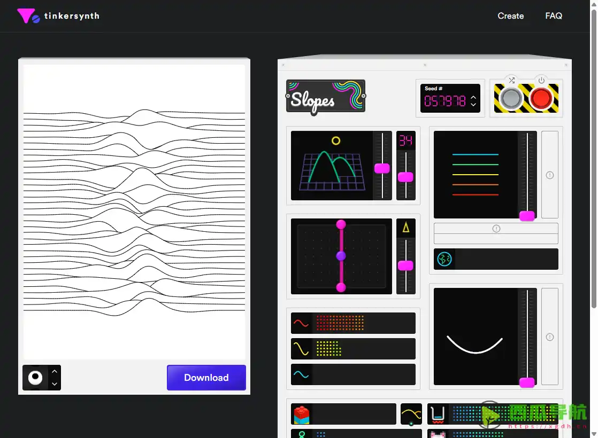
Task: Click the cyan wave icon
Action: 301,374
